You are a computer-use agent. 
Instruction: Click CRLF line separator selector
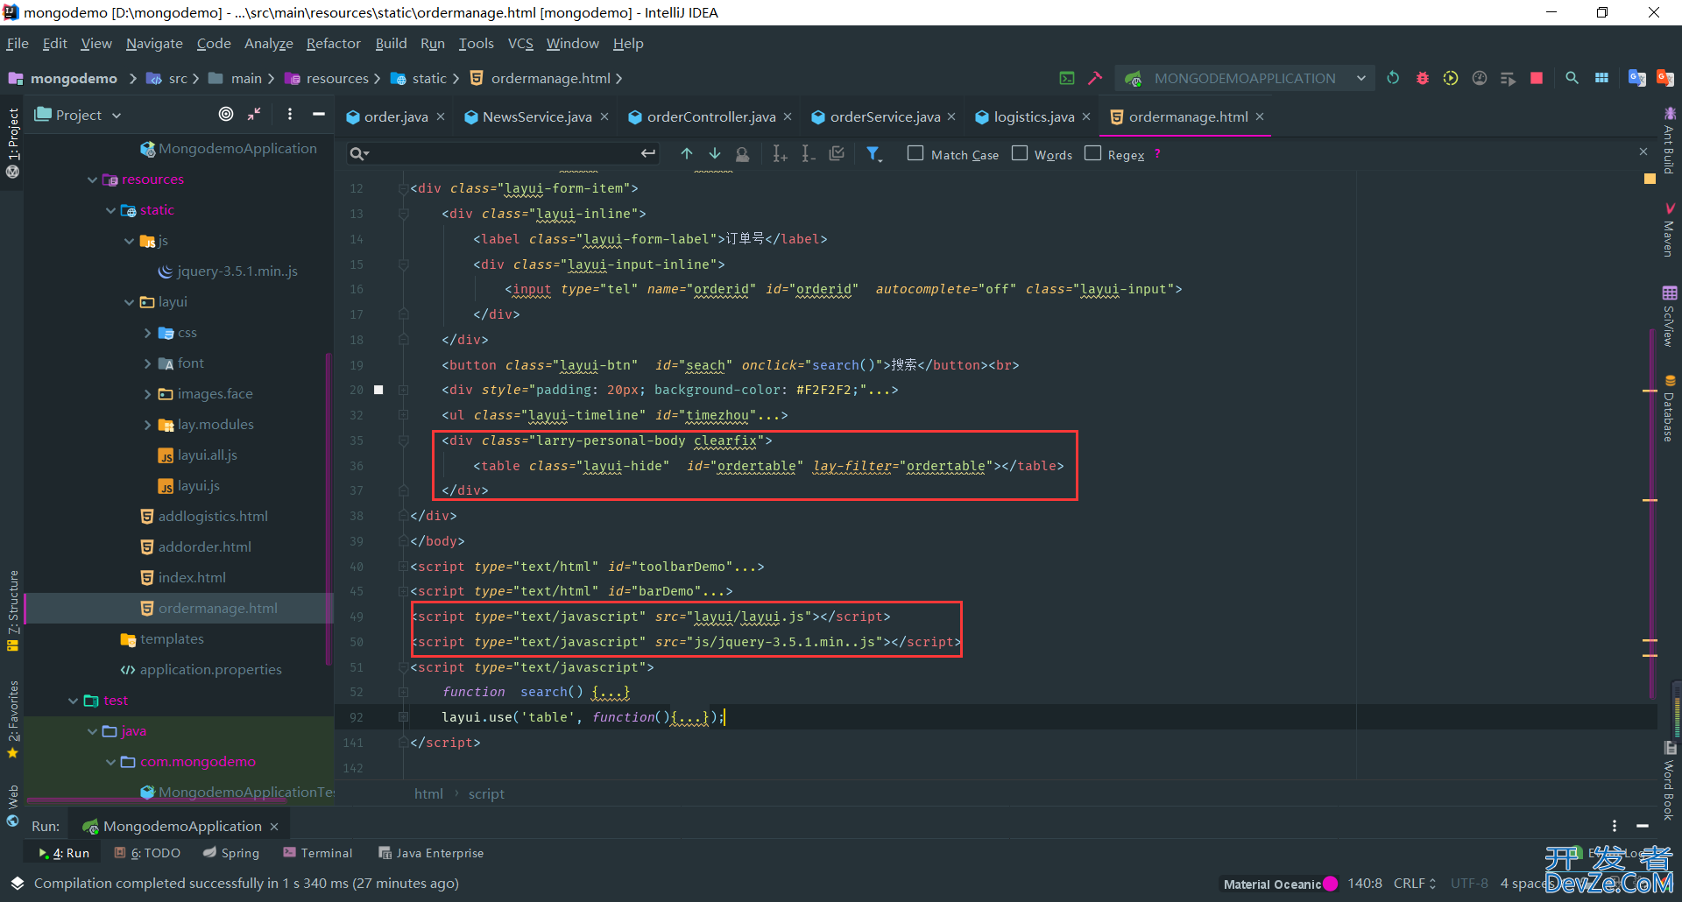click(x=1415, y=884)
